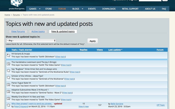Open the Off Topic forum link
The height and width of the screenshot is (109, 175).
point(161,105)
